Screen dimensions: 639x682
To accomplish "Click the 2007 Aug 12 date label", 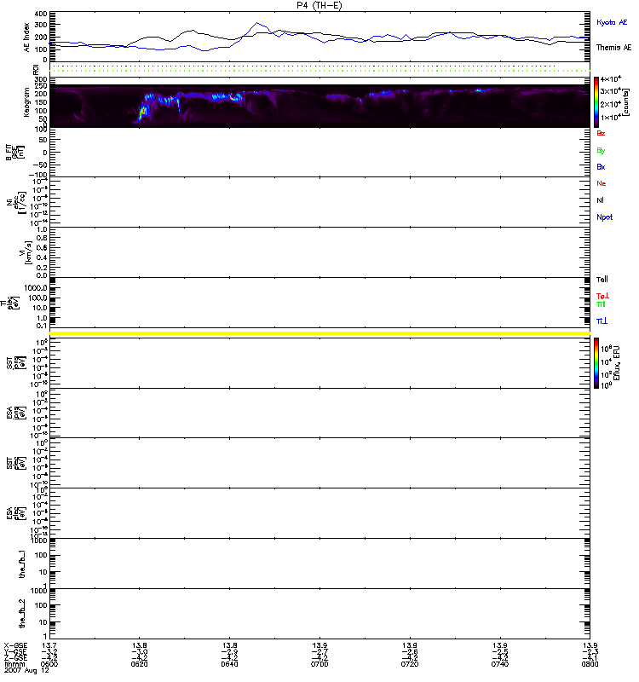I will coord(26,671).
